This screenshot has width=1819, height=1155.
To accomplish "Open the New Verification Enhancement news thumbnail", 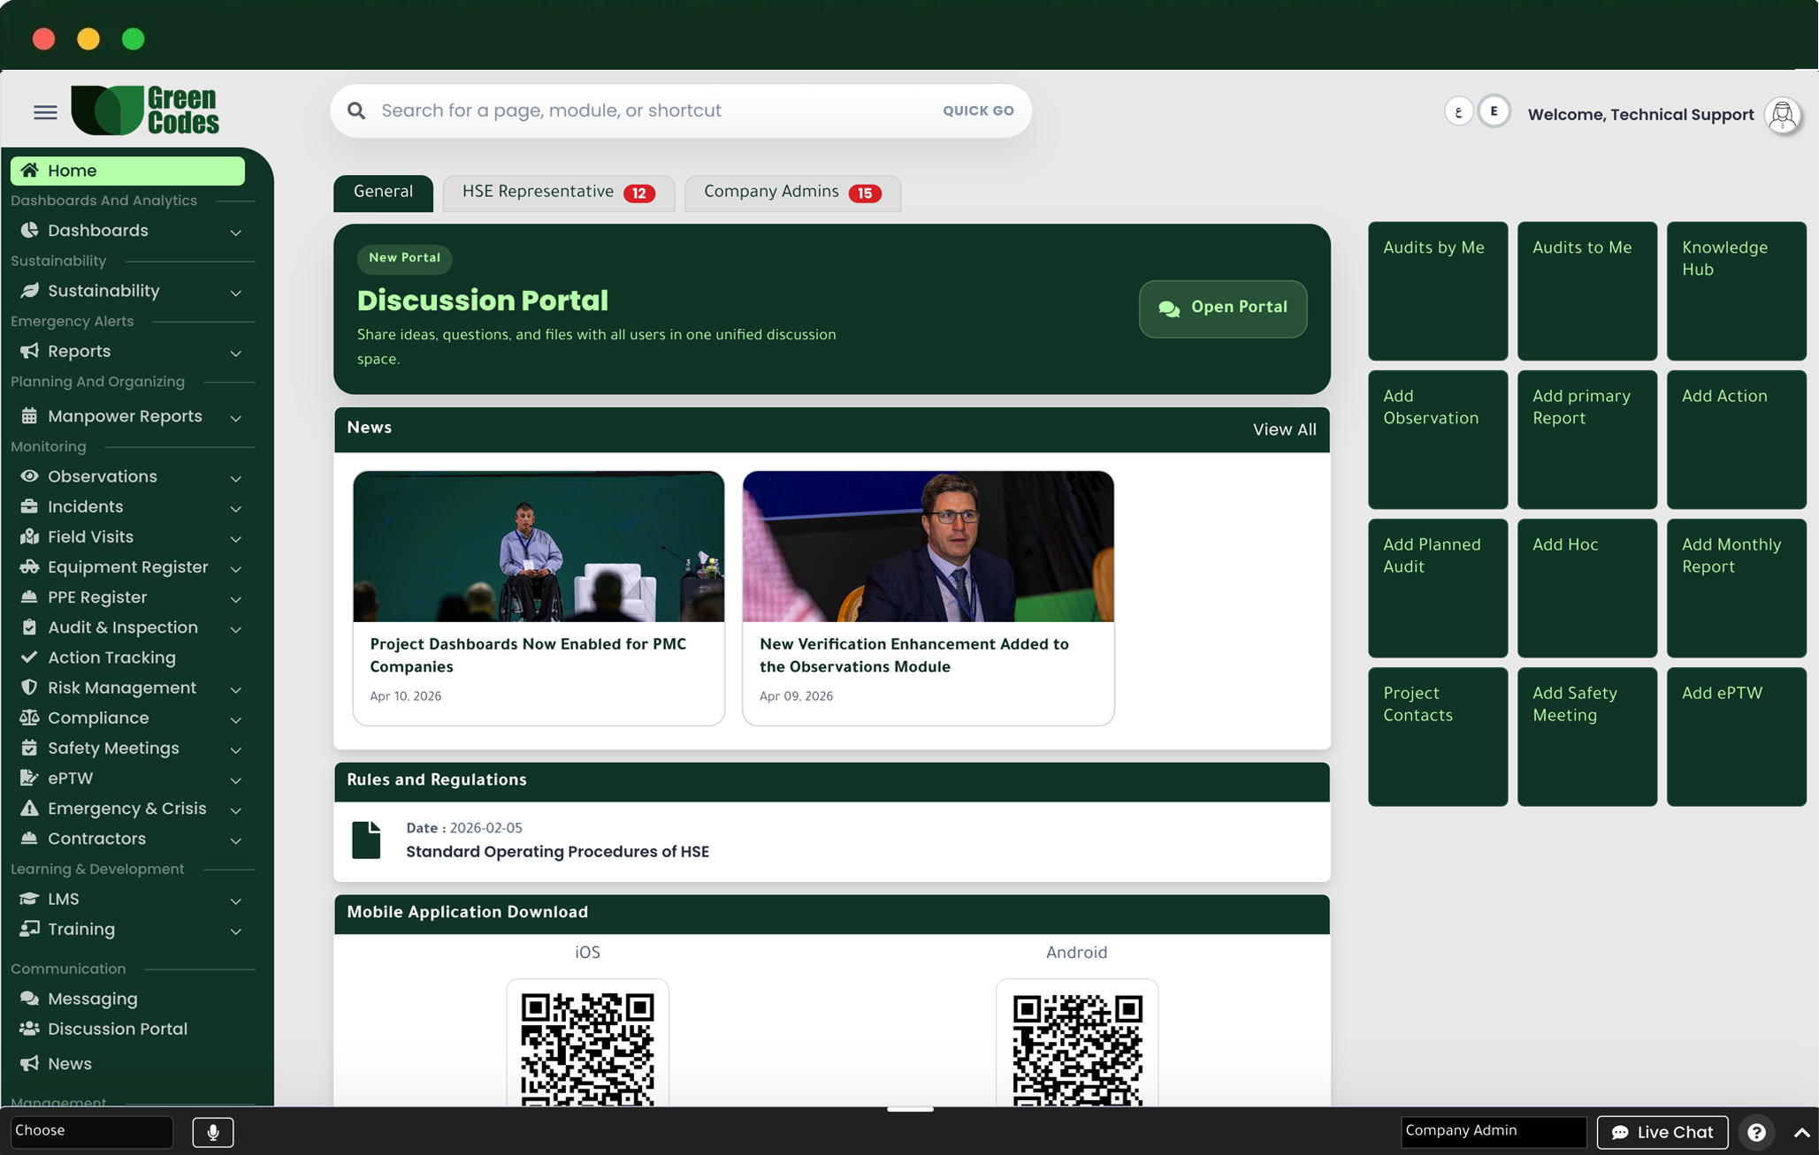I will [929, 546].
